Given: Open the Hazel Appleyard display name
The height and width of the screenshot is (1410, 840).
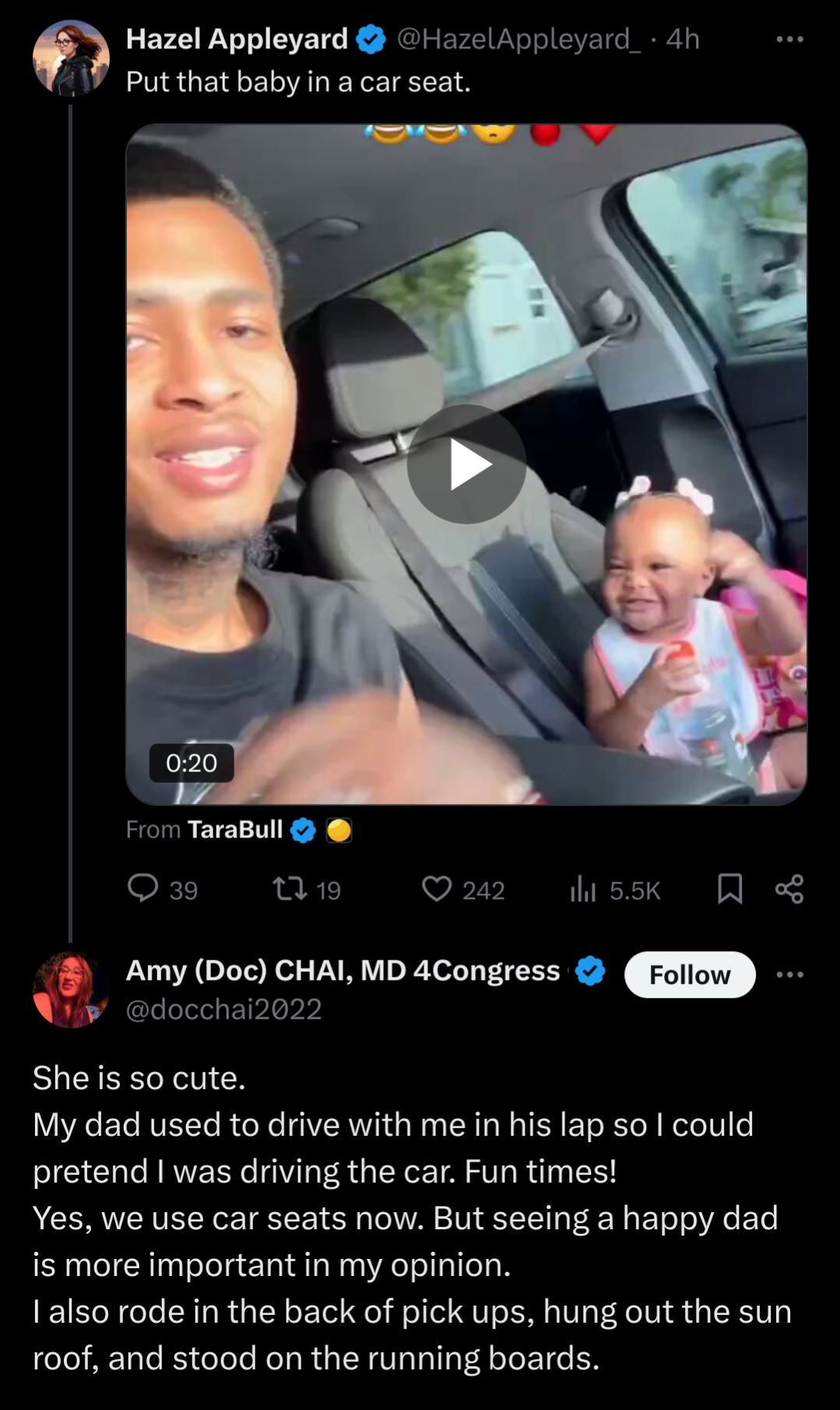Looking at the screenshot, I should click(x=237, y=39).
